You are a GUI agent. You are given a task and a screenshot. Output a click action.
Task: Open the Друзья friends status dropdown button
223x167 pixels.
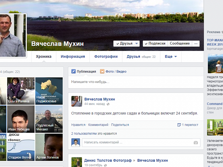click(x=127, y=44)
